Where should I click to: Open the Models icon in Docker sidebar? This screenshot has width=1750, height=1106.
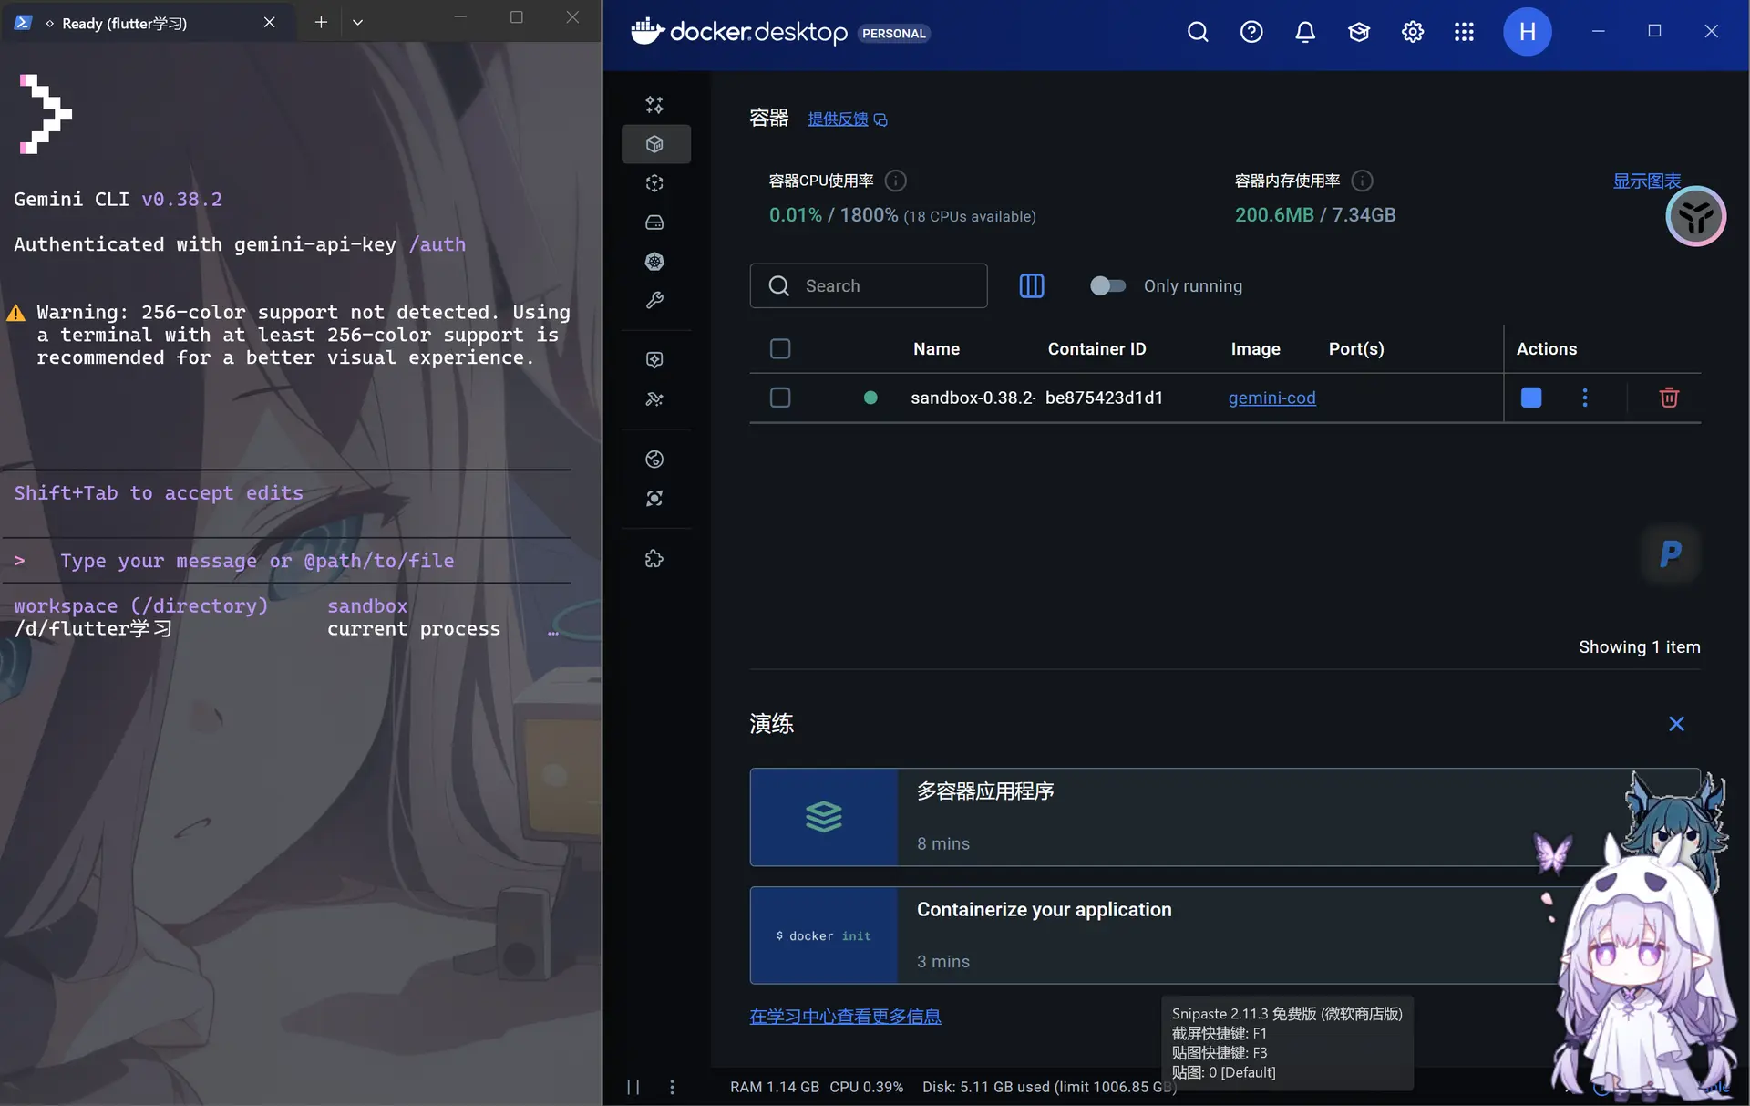click(x=654, y=360)
